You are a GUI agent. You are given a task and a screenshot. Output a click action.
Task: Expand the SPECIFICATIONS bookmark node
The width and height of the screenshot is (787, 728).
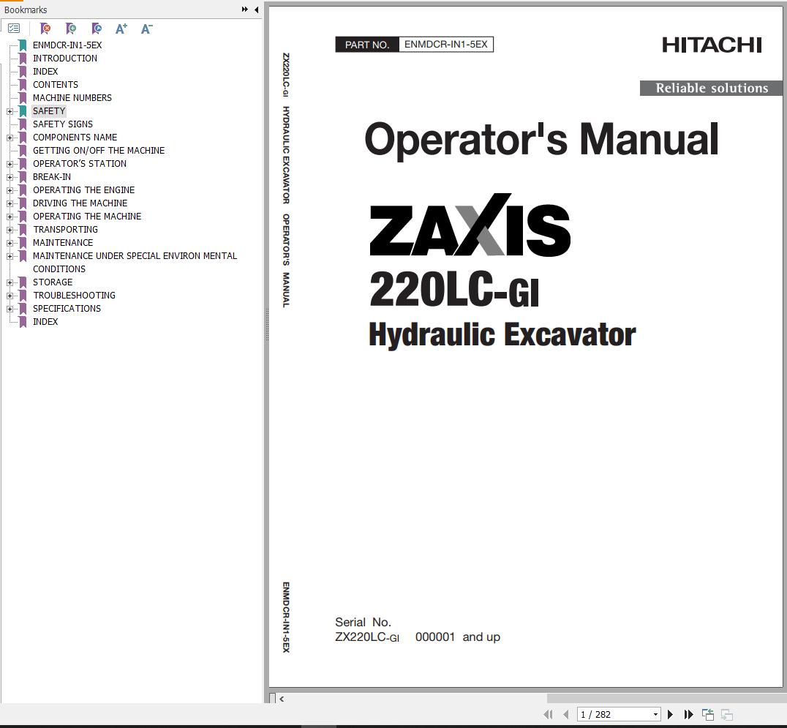pyautogui.click(x=10, y=309)
